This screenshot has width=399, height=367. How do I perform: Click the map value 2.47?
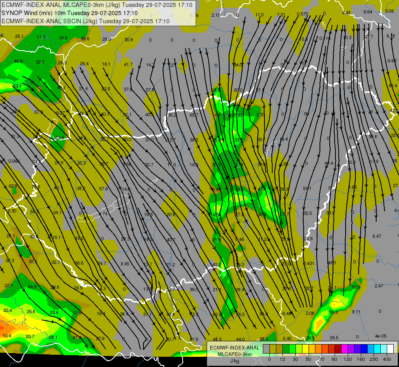379,286
